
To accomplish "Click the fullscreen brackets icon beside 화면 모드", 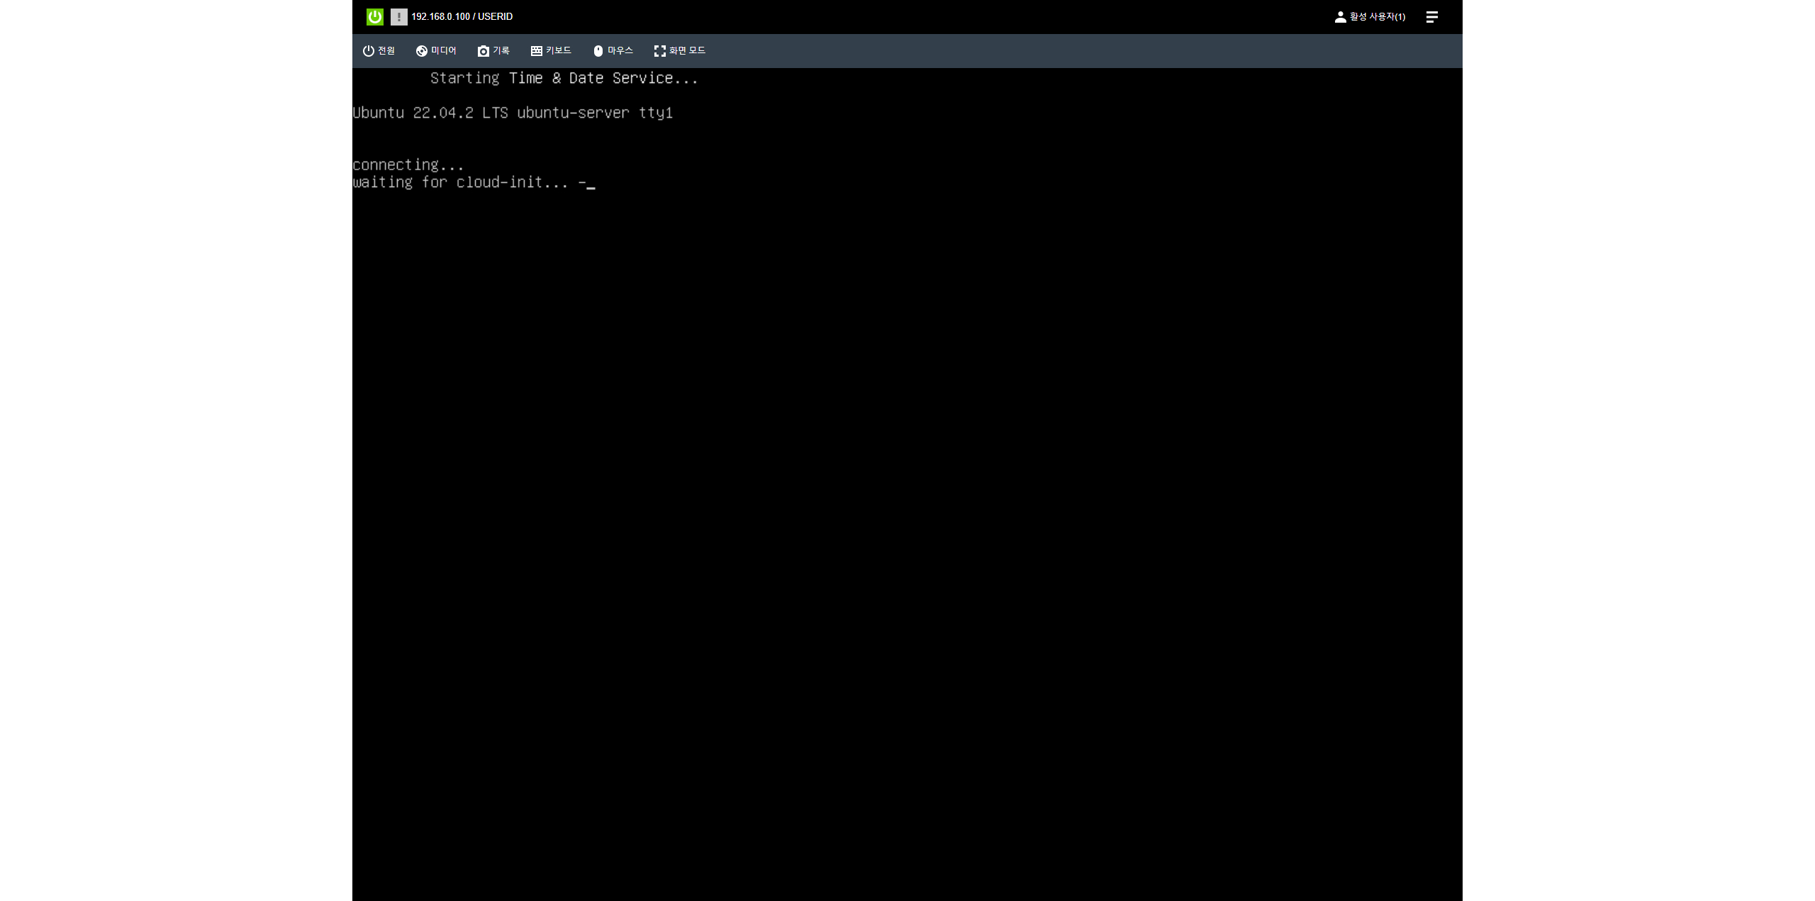I will [x=659, y=51].
